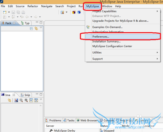Open the Navigate menu

47,6
